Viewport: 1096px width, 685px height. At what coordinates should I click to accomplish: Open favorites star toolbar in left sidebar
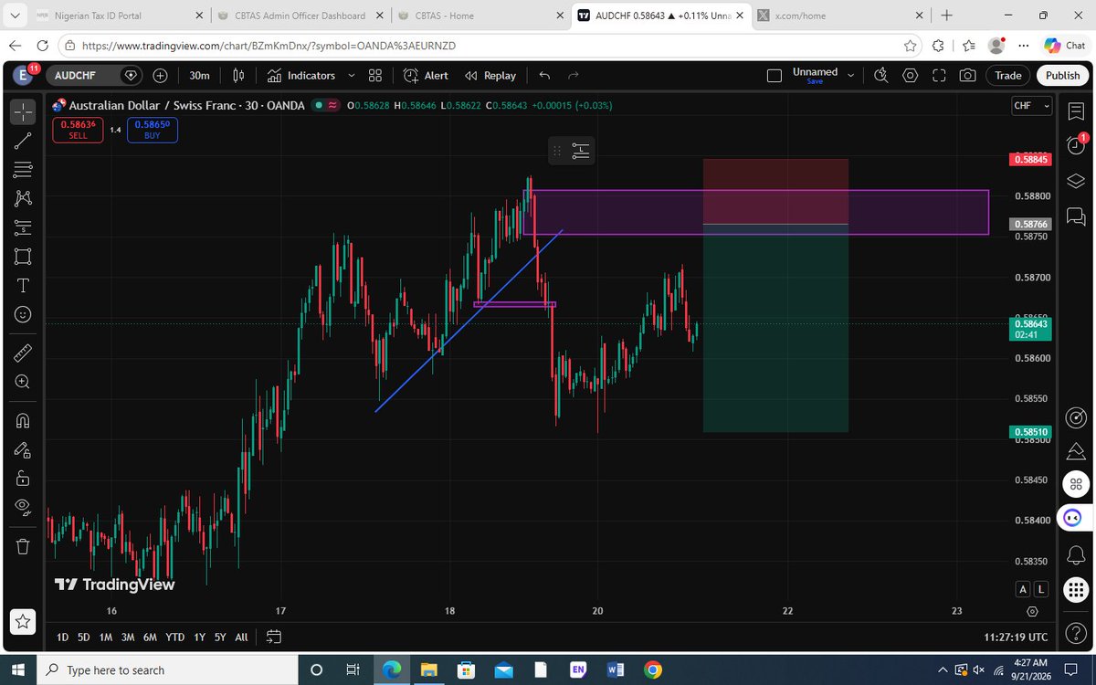(x=23, y=621)
